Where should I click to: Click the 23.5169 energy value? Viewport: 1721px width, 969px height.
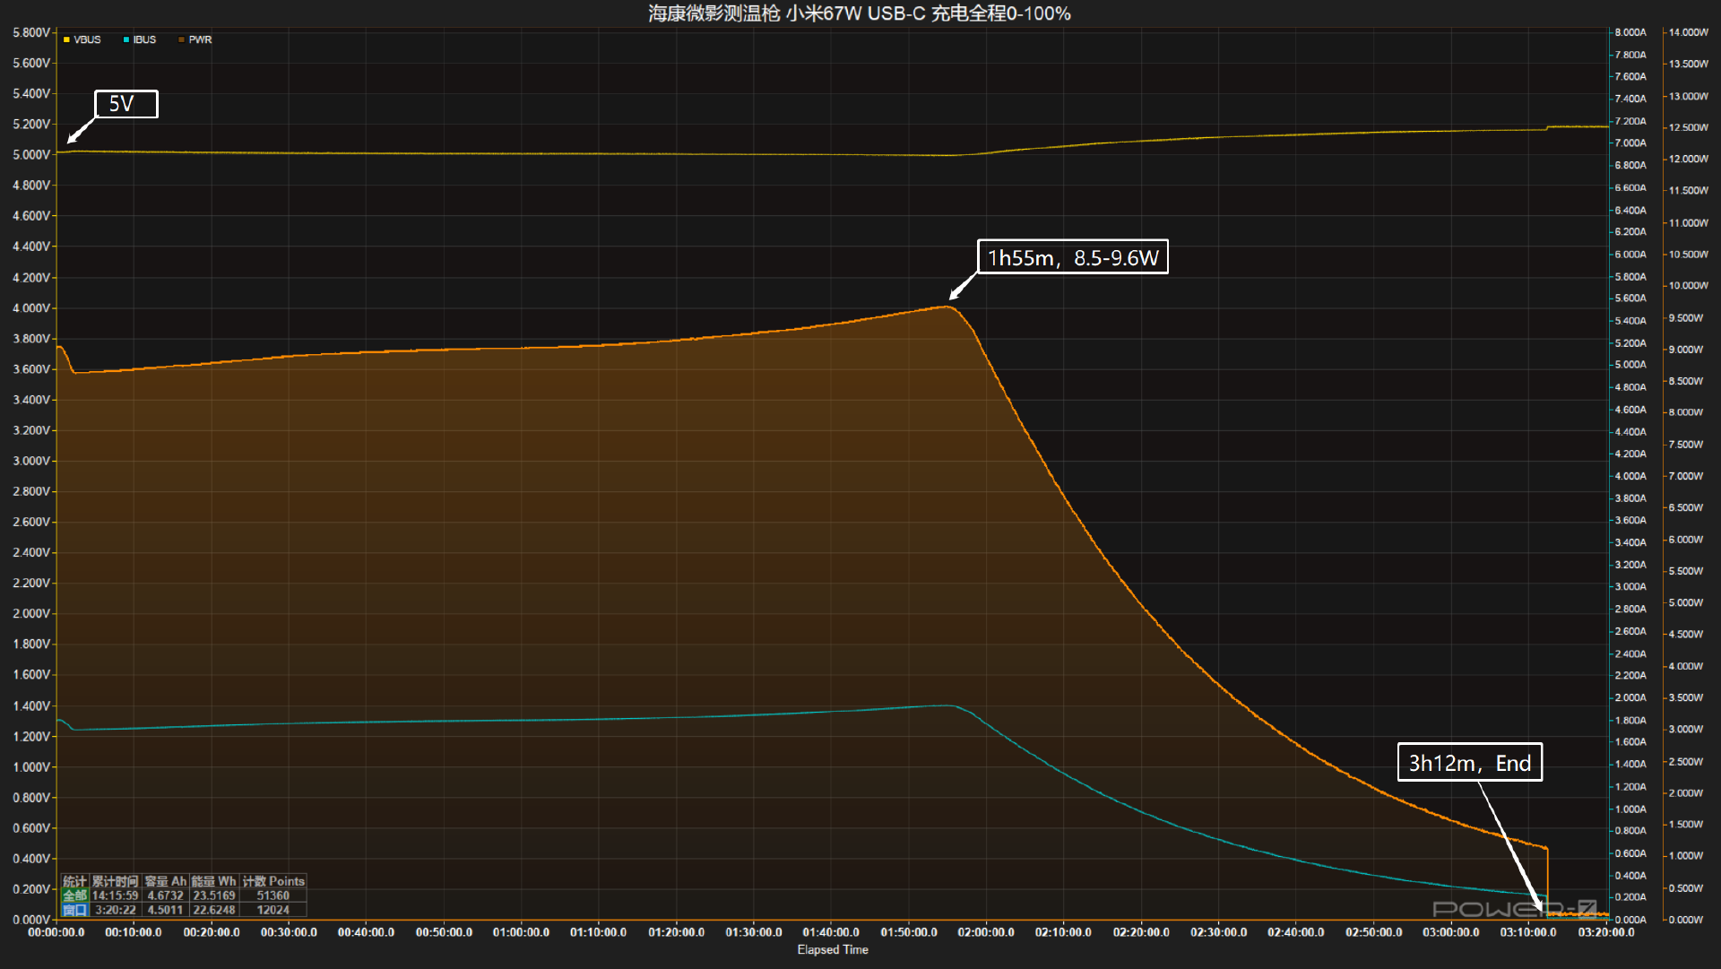[214, 895]
